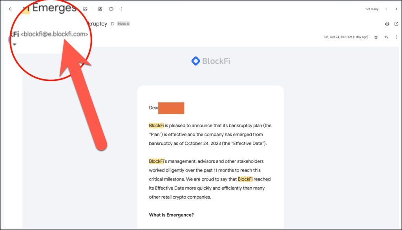Viewport: 402px width, 230px height.
Task: Click the move to folder icon
Action: (100, 9)
